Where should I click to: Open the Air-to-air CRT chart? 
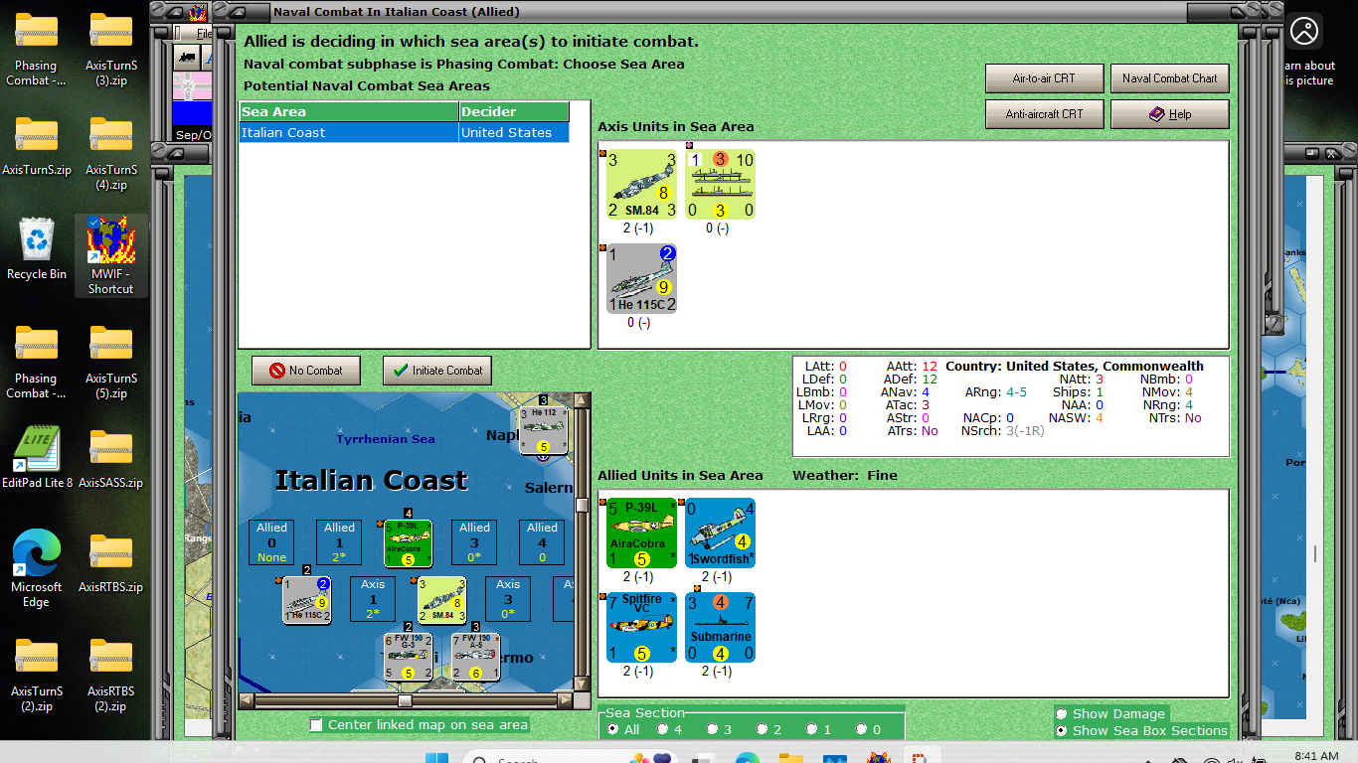coord(1044,78)
